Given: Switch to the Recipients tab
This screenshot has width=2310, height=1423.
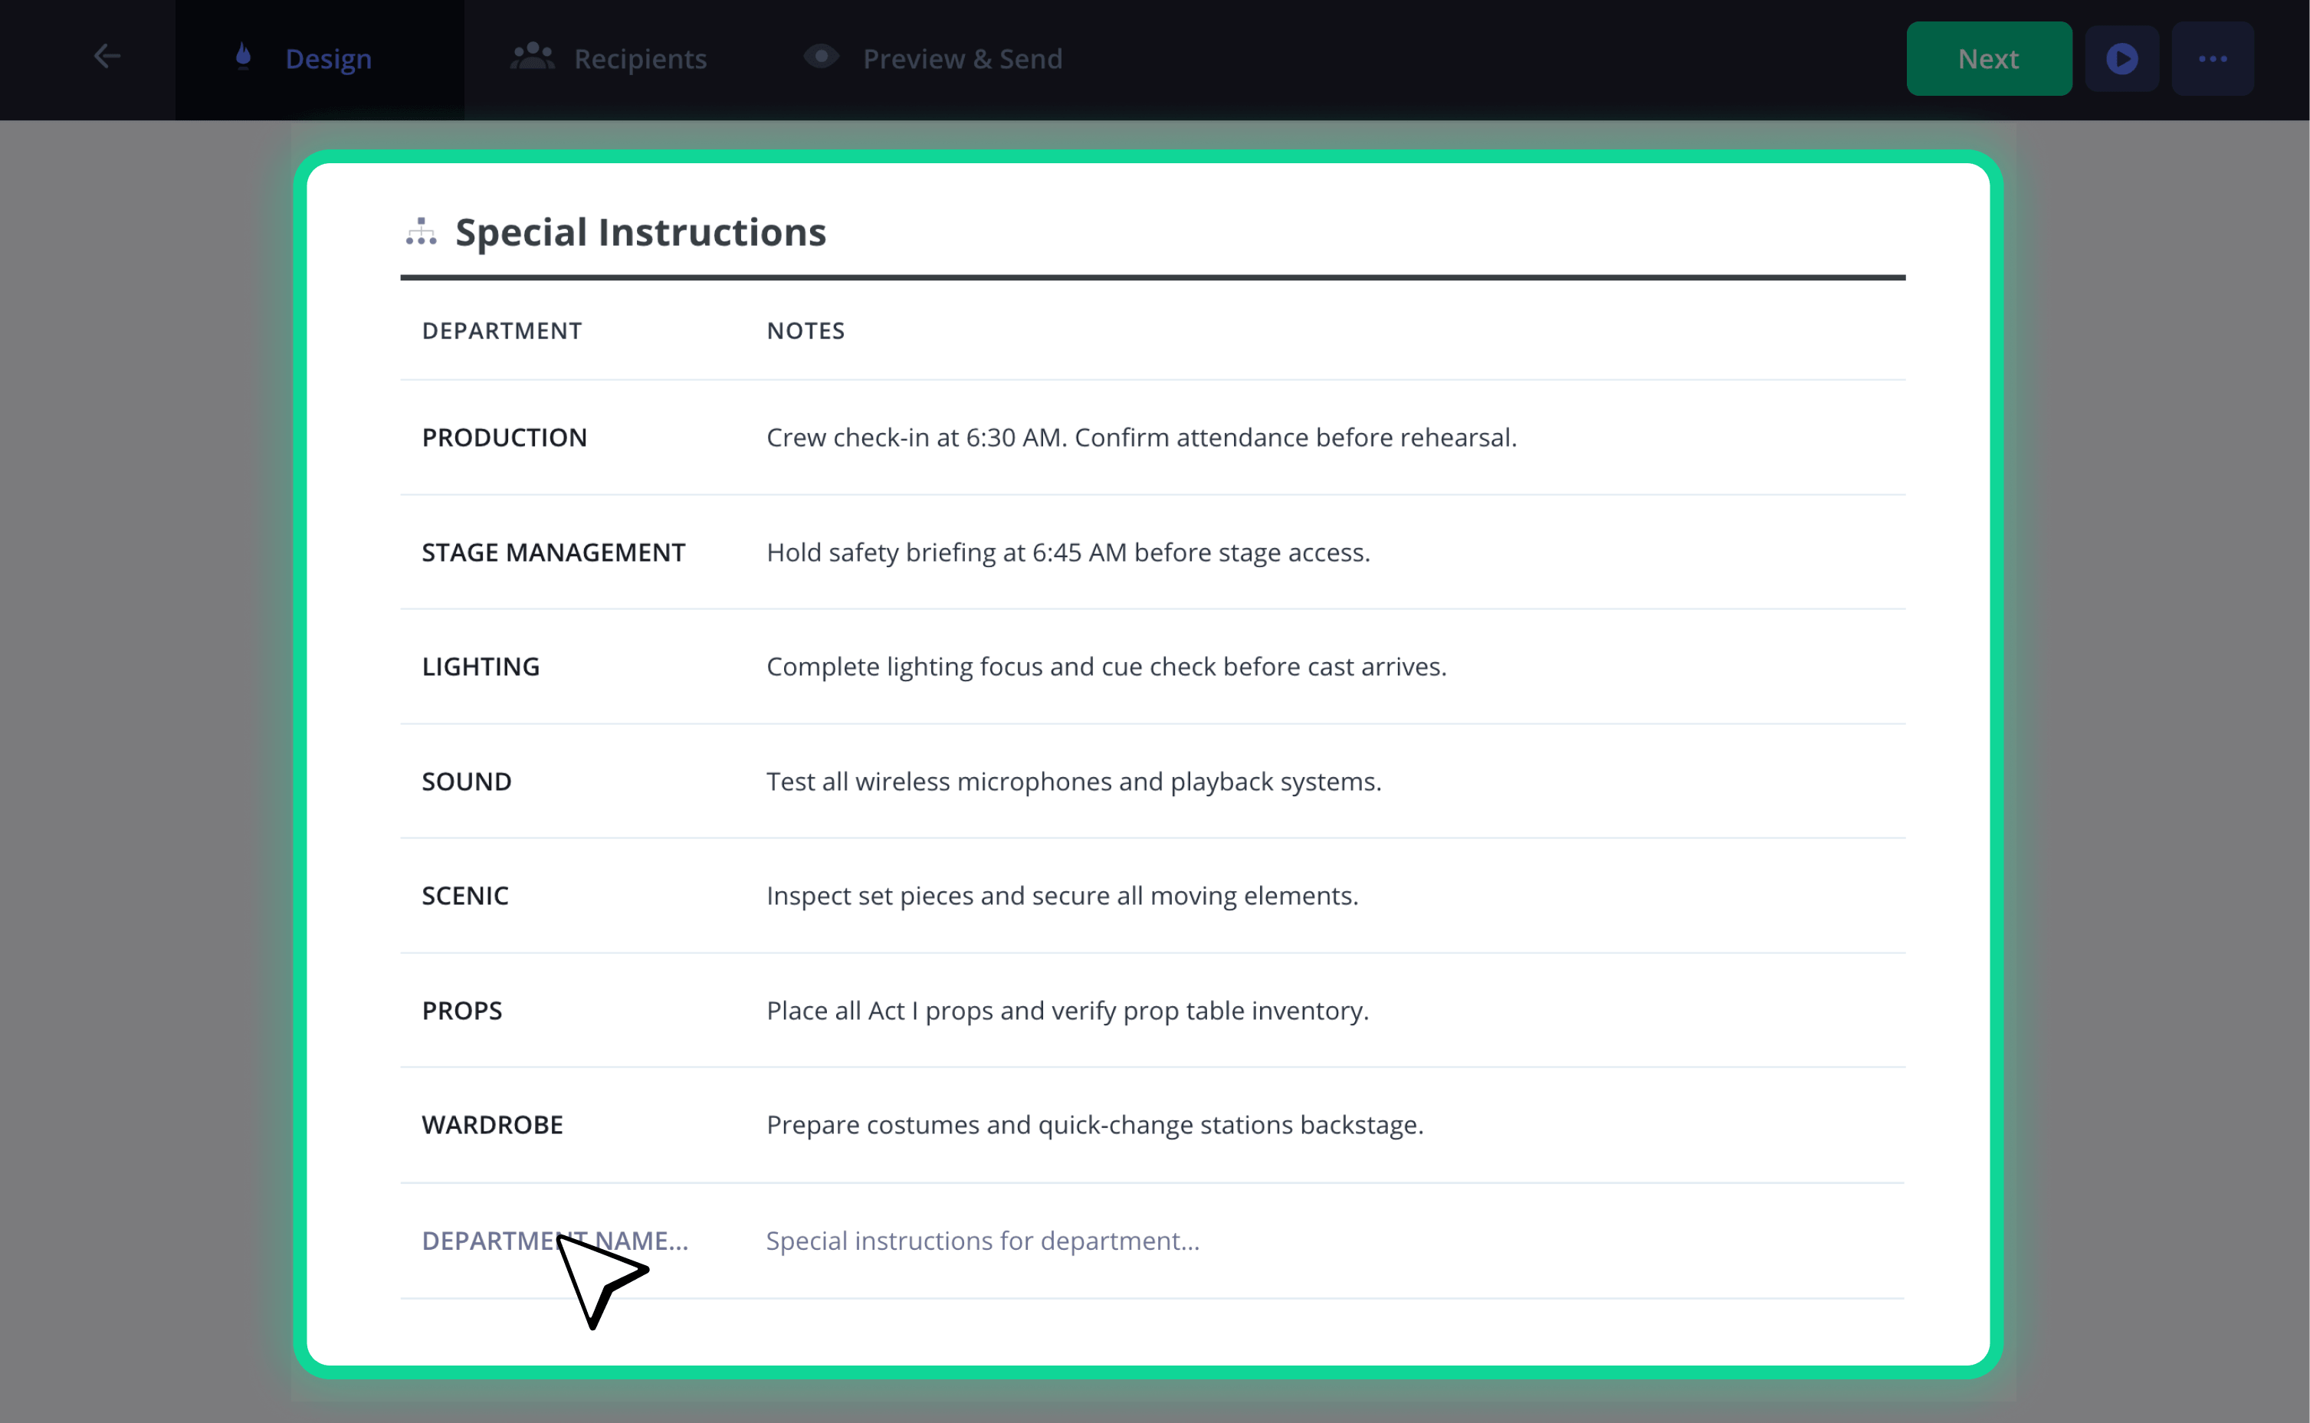Looking at the screenshot, I should pyautogui.click(x=609, y=58).
